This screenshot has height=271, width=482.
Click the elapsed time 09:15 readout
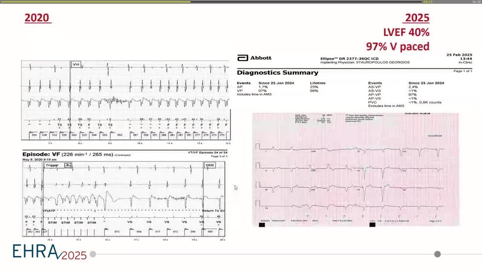[x=428, y=2]
